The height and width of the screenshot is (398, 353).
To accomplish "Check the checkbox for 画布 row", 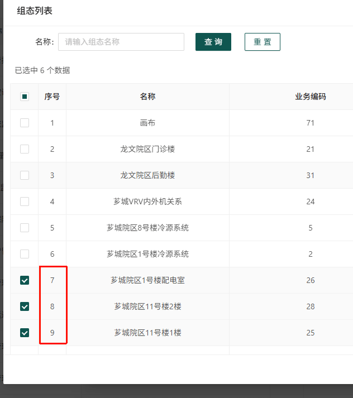I will (25, 123).
